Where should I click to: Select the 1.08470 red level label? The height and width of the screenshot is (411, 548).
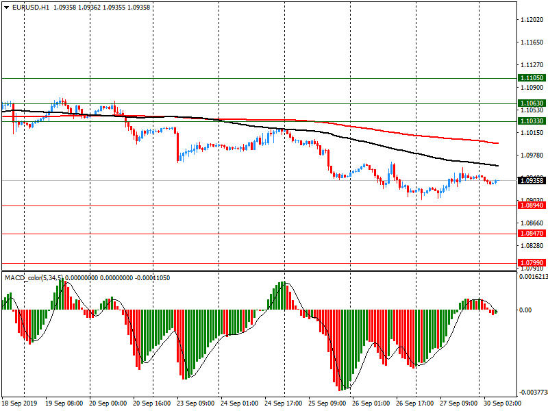[532, 233]
